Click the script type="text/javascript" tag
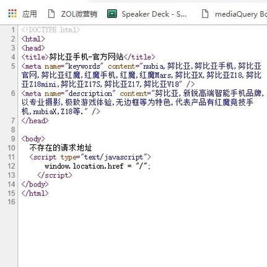 pos(90,157)
